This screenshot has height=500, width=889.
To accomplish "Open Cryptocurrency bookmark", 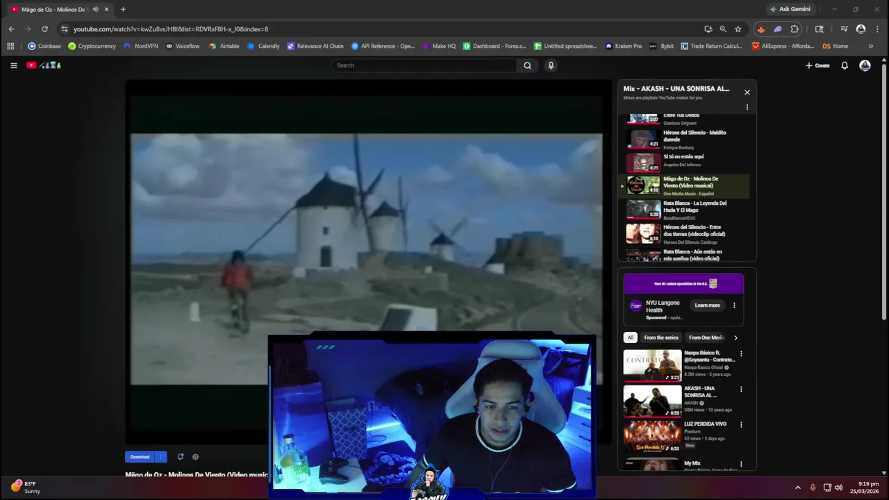I will click(x=92, y=46).
